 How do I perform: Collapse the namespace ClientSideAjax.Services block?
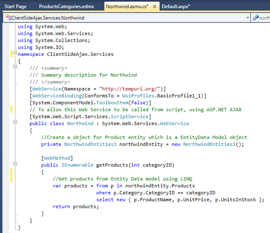15,53
